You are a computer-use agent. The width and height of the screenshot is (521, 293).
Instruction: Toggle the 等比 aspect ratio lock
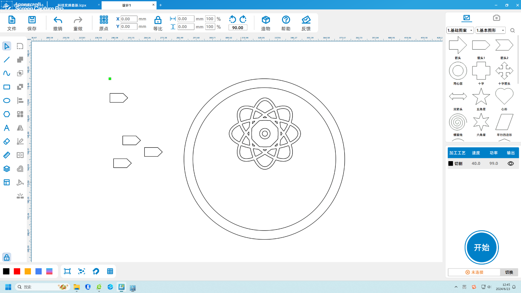pos(158,23)
